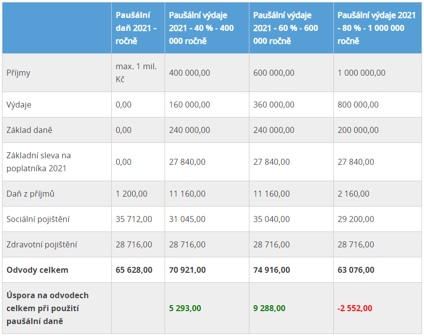Click Odvody celkem value 74 916,00

pyautogui.click(x=271, y=270)
